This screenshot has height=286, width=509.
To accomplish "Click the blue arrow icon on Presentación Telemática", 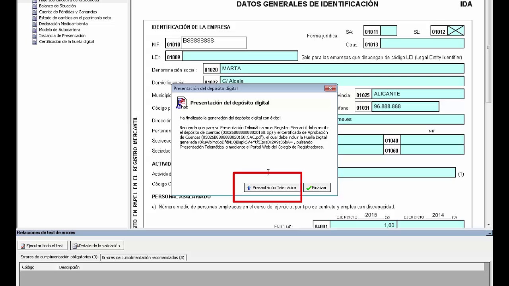I will [x=249, y=188].
